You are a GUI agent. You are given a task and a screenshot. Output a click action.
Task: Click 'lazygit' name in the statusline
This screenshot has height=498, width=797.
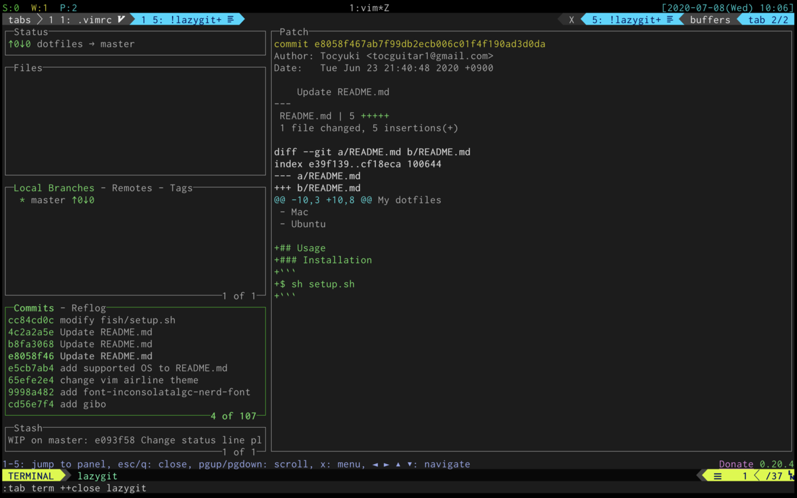[98, 476]
